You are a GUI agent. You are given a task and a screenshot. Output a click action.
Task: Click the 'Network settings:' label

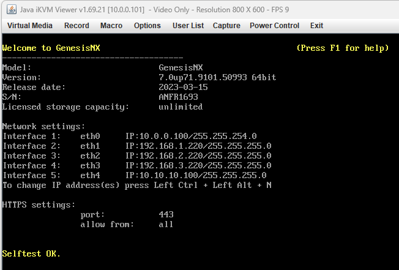pyautogui.click(x=43, y=127)
